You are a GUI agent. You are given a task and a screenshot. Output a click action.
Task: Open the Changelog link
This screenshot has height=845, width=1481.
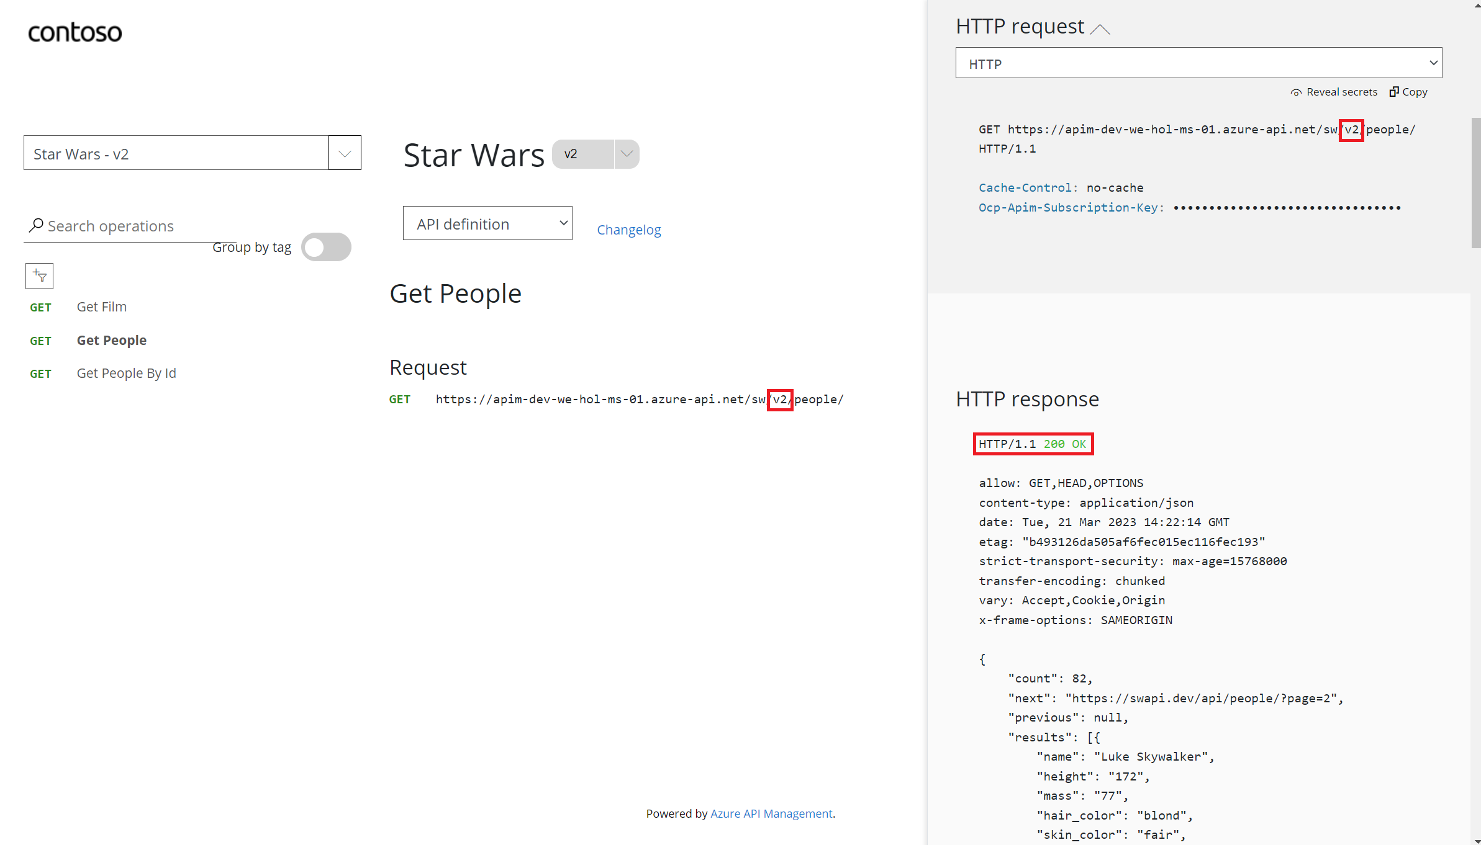point(629,230)
